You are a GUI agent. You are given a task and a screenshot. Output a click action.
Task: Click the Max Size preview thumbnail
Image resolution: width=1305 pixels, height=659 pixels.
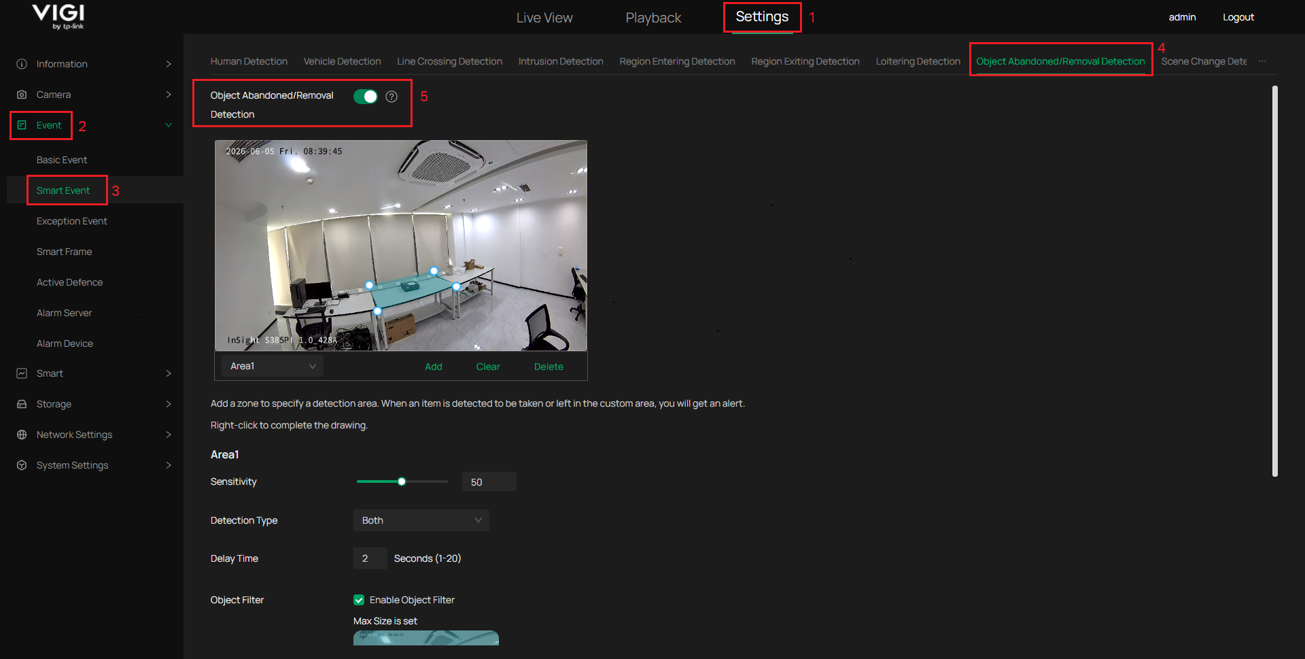click(x=426, y=638)
